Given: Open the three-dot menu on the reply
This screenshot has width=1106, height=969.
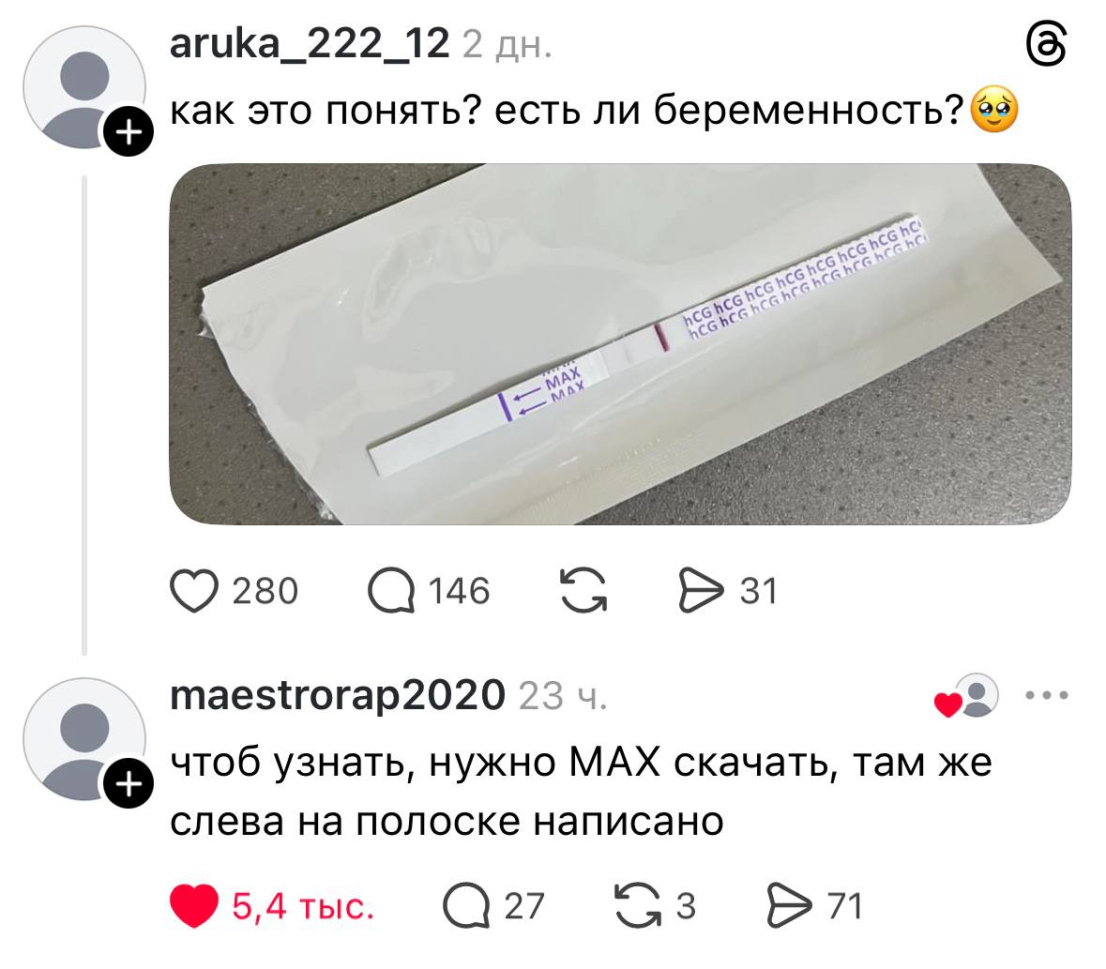Looking at the screenshot, I should (x=1047, y=695).
